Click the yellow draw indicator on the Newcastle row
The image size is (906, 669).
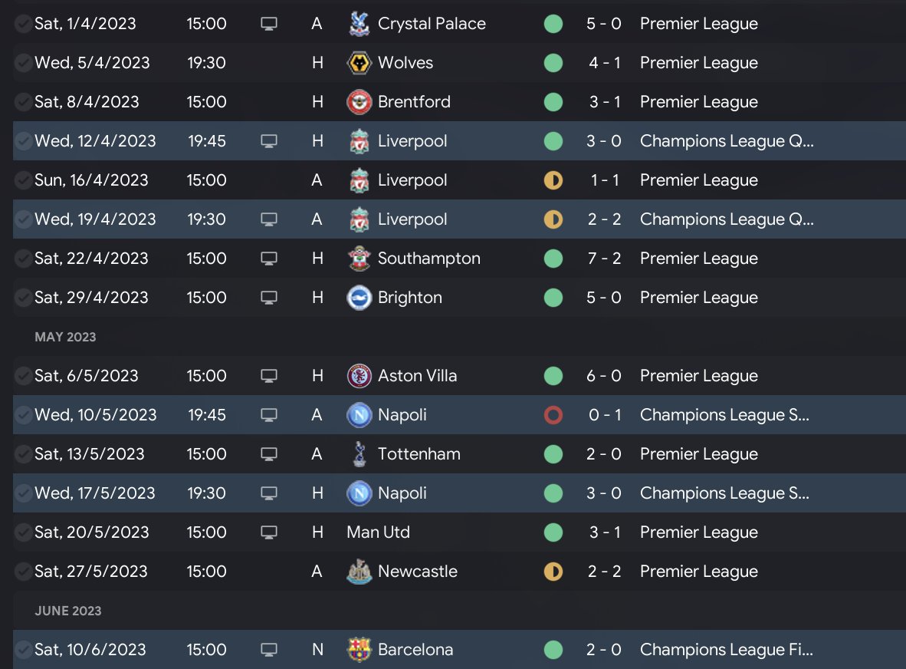[553, 572]
